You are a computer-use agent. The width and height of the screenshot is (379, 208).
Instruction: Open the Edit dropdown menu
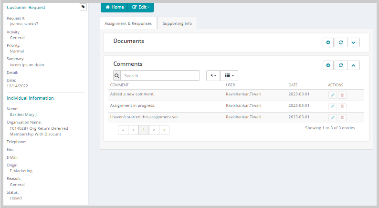[141, 7]
